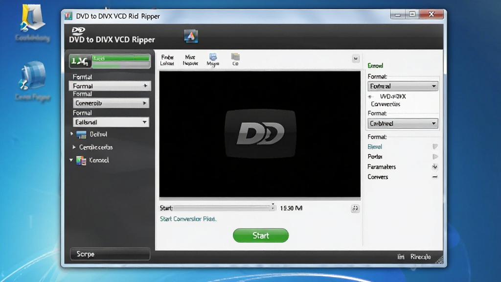Open the Carbheel format dropdown in right panel
This screenshot has height=282, width=501.
point(403,123)
